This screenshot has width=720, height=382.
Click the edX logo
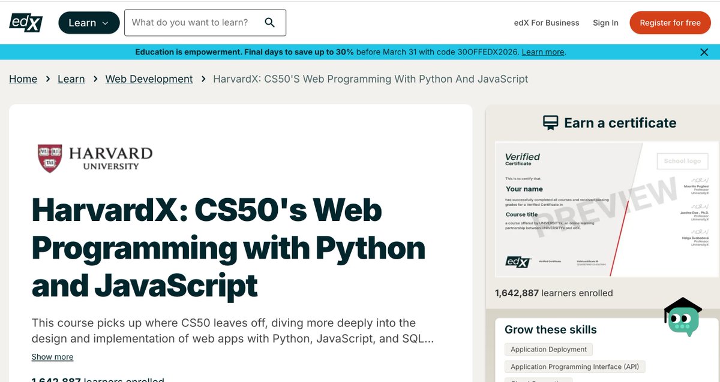click(26, 23)
